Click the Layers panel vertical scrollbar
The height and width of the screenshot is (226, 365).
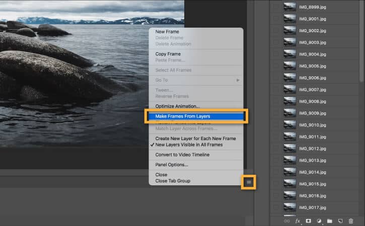[x=361, y=42]
